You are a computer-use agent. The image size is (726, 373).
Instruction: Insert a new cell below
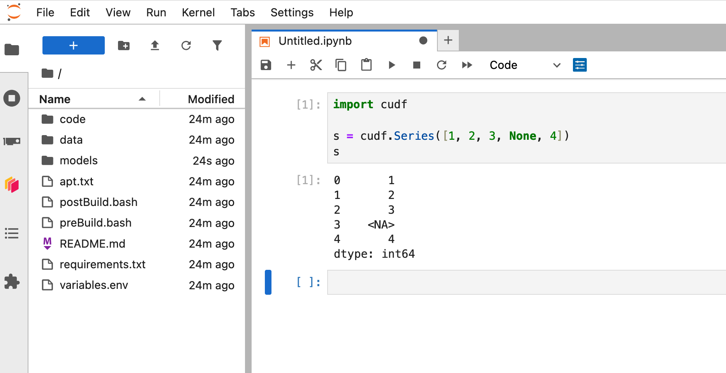coord(291,65)
